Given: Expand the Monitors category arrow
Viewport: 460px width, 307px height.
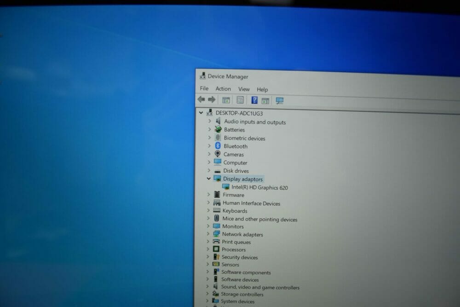Looking at the screenshot, I should [x=208, y=226].
